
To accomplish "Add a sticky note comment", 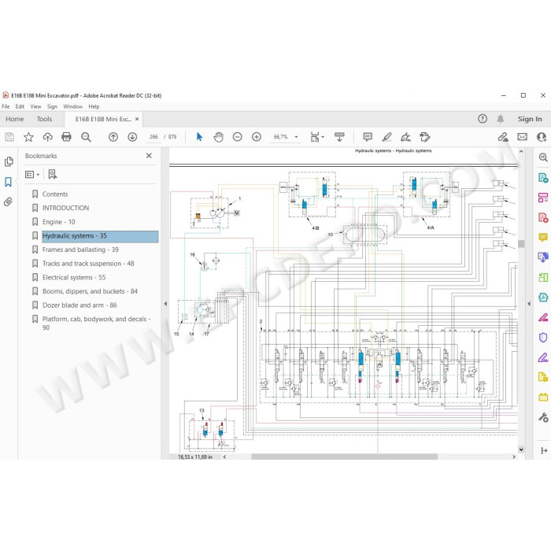I will tap(368, 137).
